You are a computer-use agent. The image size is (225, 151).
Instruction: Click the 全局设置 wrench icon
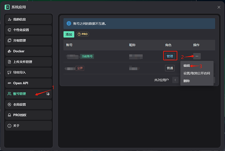[9, 104]
